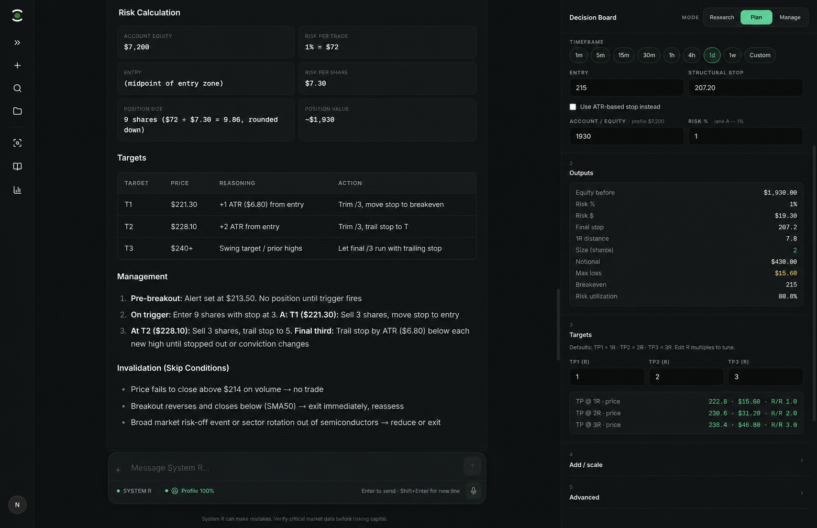Screen dimensions: 817x528
Task: Click the Notional $430.00 output
Action: 784,262
